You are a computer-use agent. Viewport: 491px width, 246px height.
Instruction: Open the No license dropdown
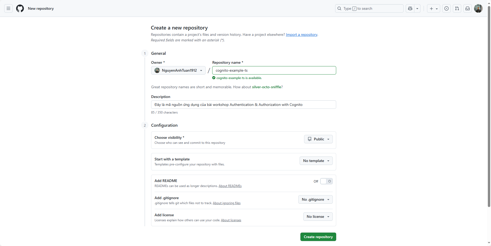318,217
